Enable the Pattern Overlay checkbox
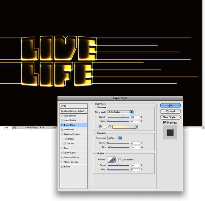The height and width of the screenshot is (201, 205). coord(62,162)
